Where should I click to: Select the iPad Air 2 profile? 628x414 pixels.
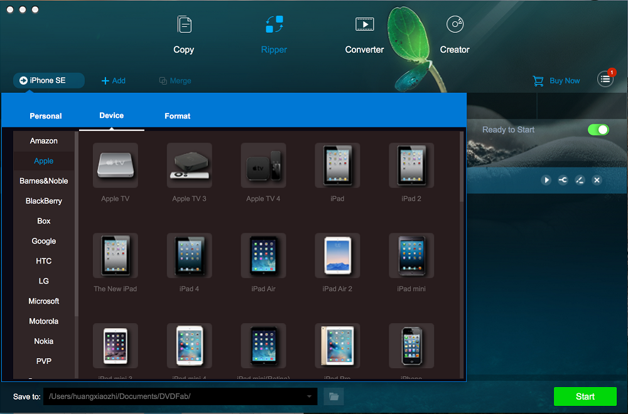point(337,255)
